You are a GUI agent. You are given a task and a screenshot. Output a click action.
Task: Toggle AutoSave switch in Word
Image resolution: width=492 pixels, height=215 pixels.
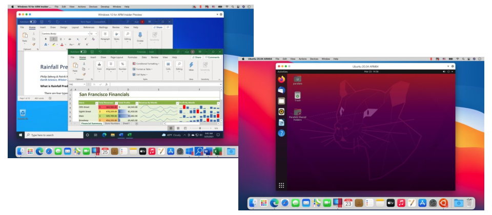33,21
